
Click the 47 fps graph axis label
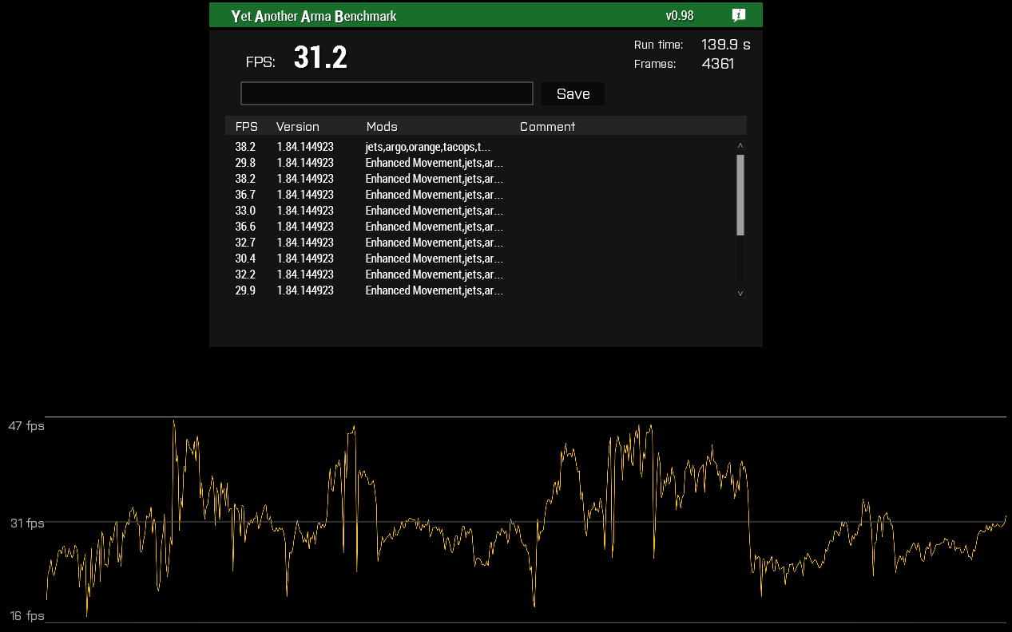coord(26,426)
